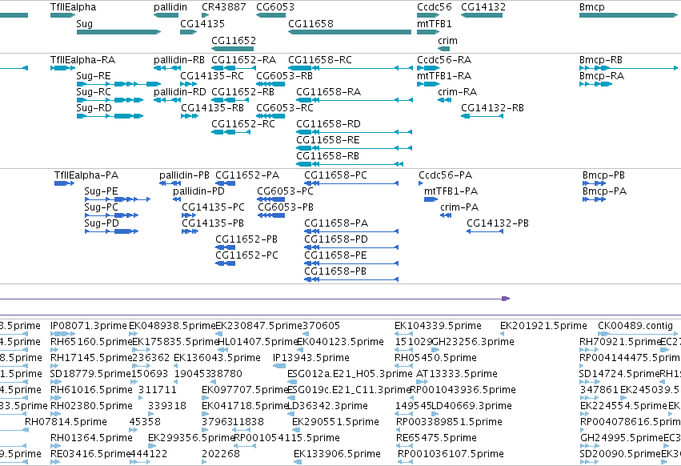The width and height of the screenshot is (681, 466).
Task: Select EST IP08071.3prime
Action: pyautogui.click(x=63, y=334)
